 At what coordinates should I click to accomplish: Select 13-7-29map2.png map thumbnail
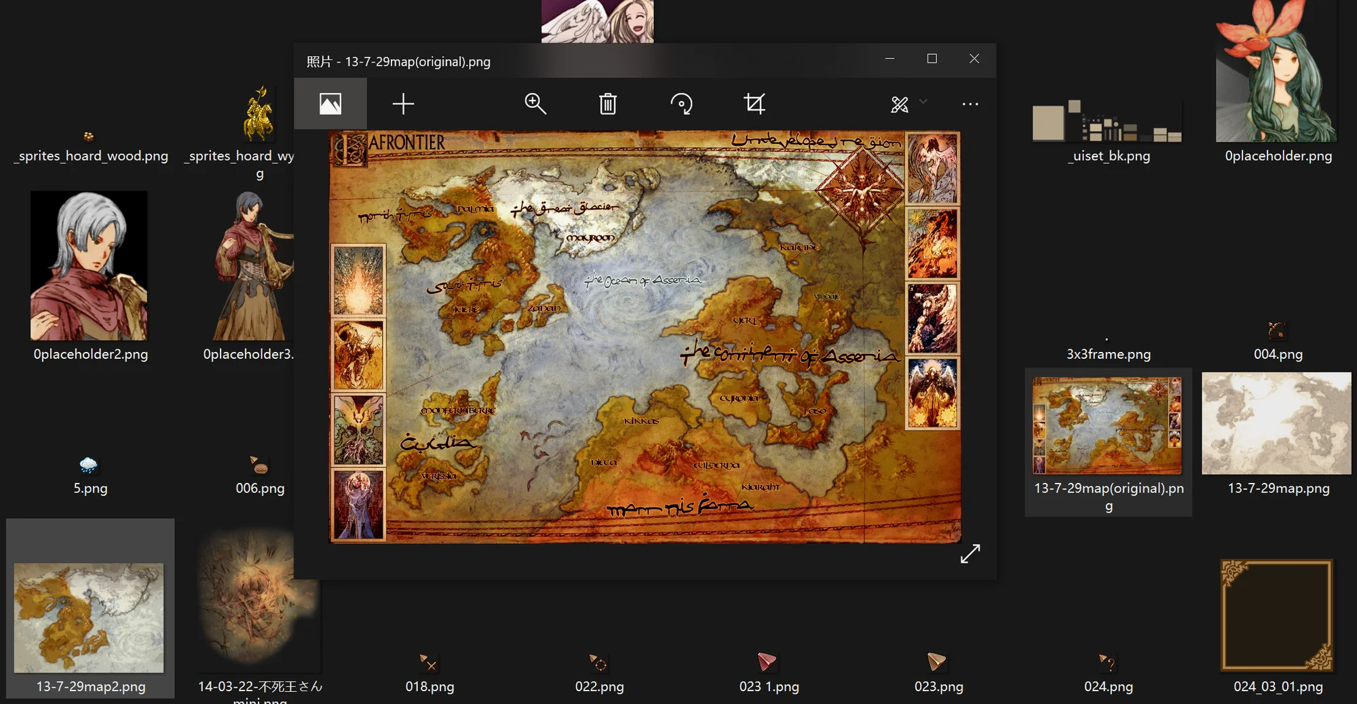[x=89, y=617]
